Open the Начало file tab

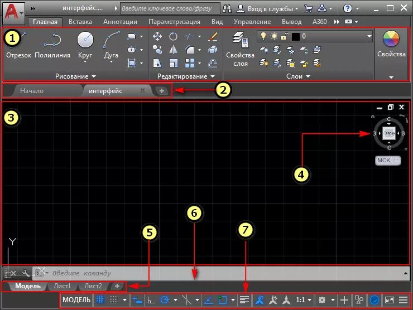(x=32, y=91)
